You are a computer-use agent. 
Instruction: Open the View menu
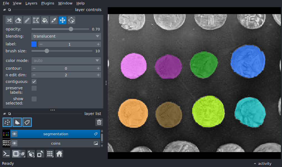pos(17,3)
